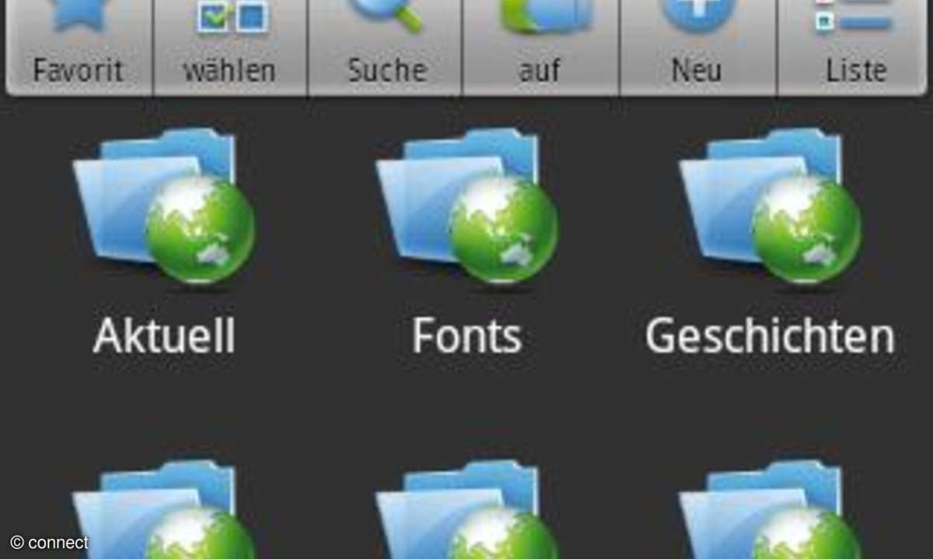The height and width of the screenshot is (559, 933).
Task: Click the wählen multi-select checkboxes icon
Action: (x=231, y=19)
